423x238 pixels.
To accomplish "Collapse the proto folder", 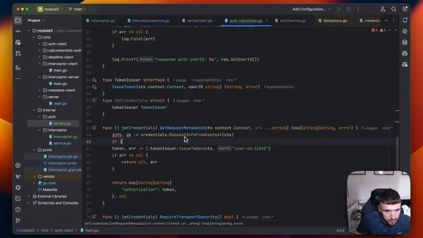I will 34,150.
